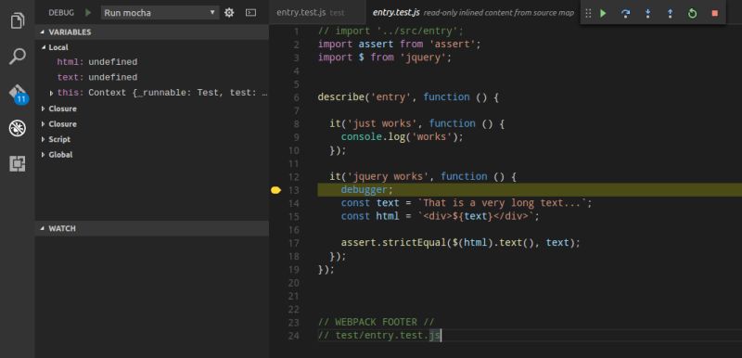
Task: Expand the Script scope
Action: coord(44,139)
